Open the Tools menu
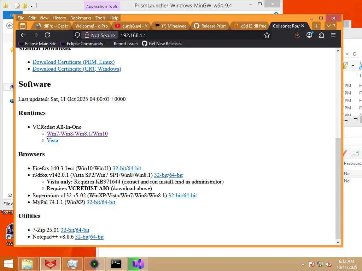This screenshot has height=271, width=362. [100, 18]
